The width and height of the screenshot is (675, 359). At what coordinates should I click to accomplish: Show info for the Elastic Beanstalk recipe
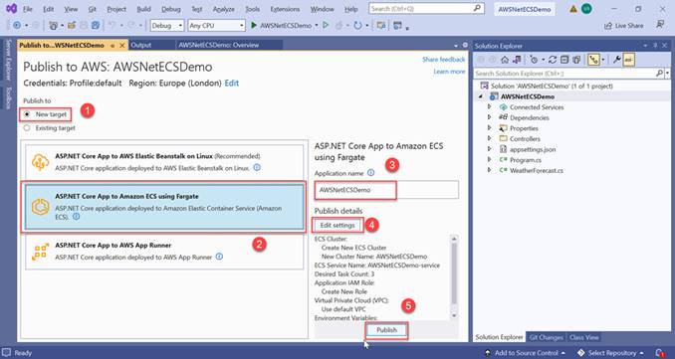tap(257, 168)
